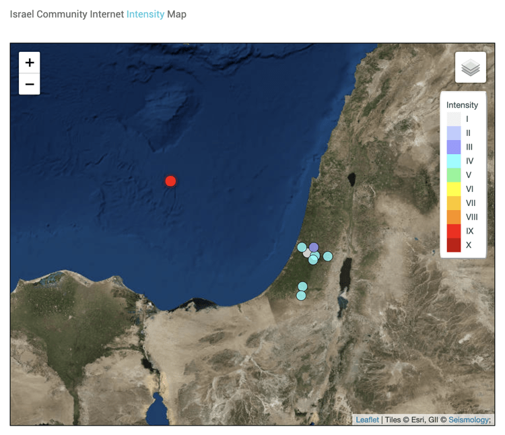Click the intensity III purple legend swatch
Viewport: 505px width, 435px height.
tap(453, 147)
